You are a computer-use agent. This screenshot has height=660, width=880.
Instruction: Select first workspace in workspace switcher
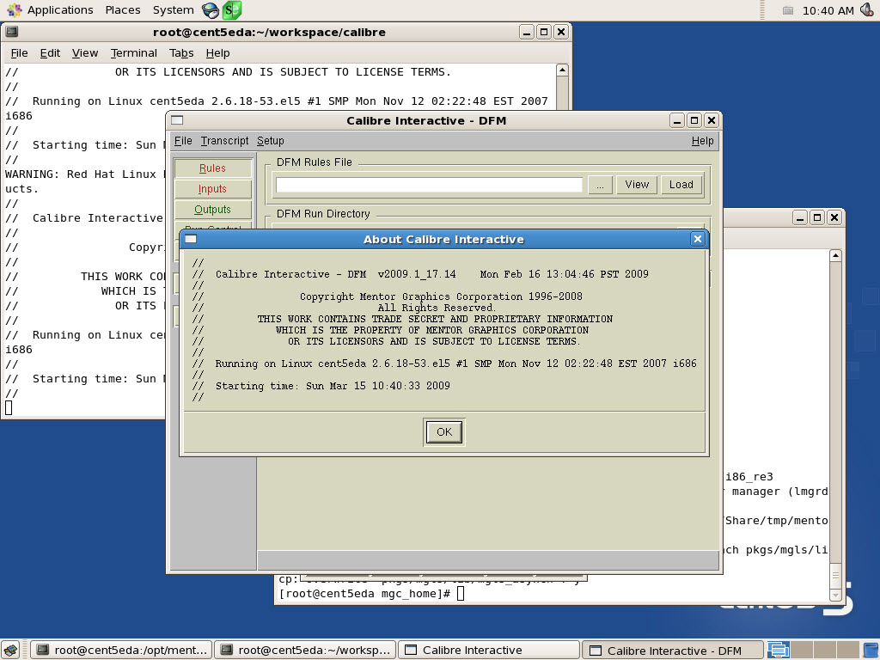pos(779,650)
